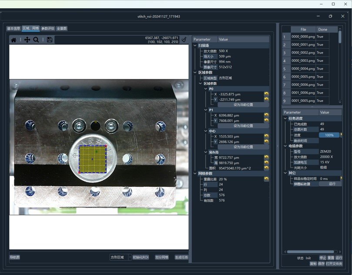Click the lock icon beside P1 Y value
352x275 pixels.
pyautogui.click(x=267, y=120)
